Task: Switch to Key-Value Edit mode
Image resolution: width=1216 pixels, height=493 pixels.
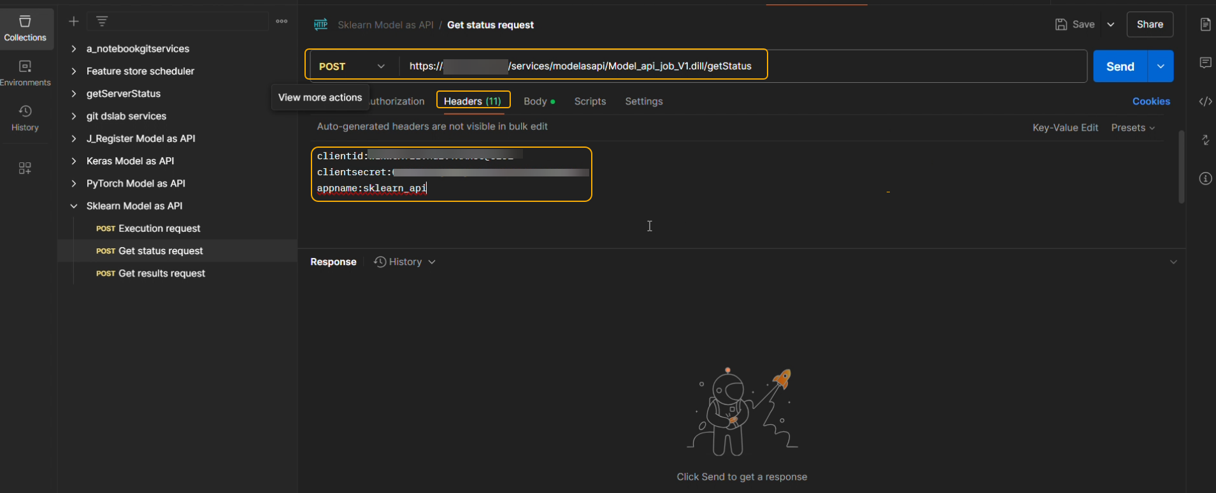Action: click(1065, 127)
